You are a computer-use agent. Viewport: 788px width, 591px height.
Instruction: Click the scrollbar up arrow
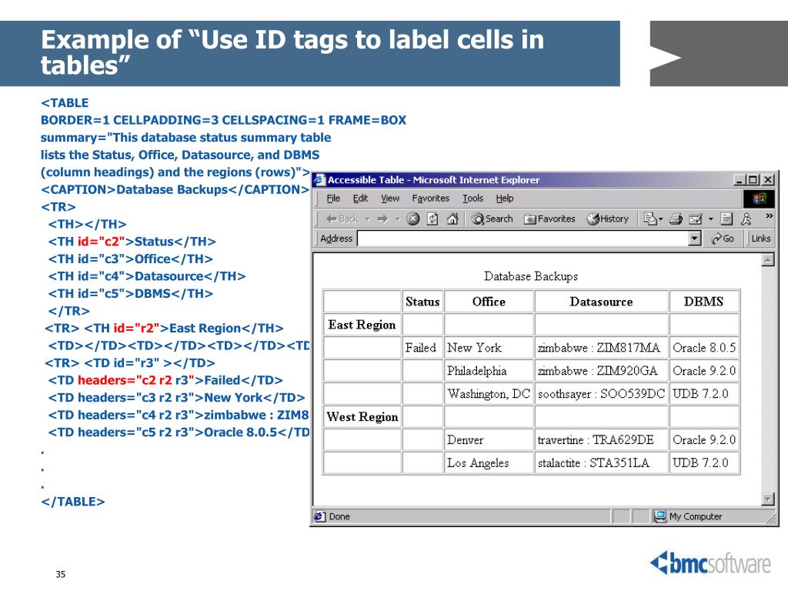pyautogui.click(x=767, y=260)
